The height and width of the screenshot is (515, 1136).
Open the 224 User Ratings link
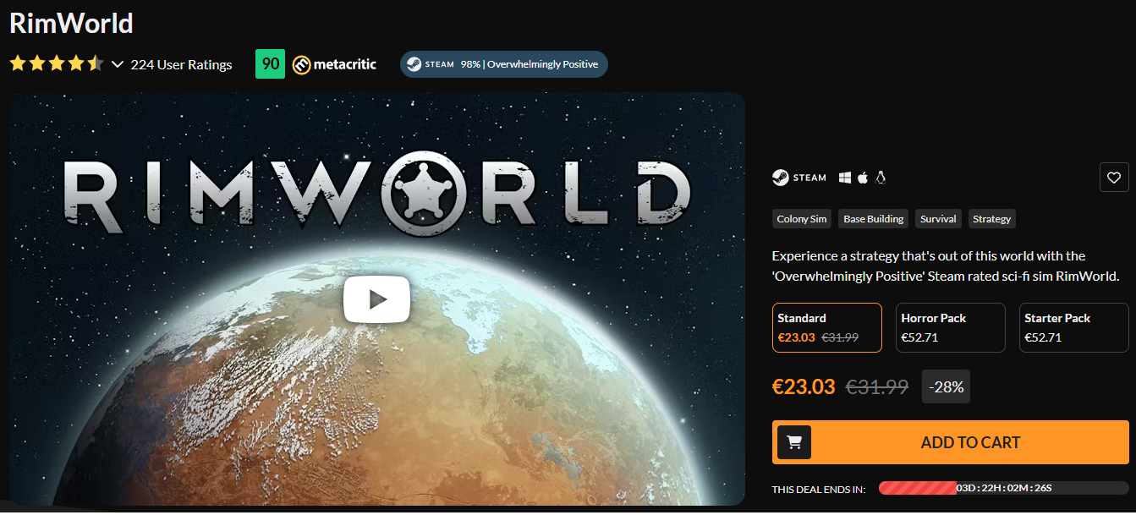click(181, 64)
